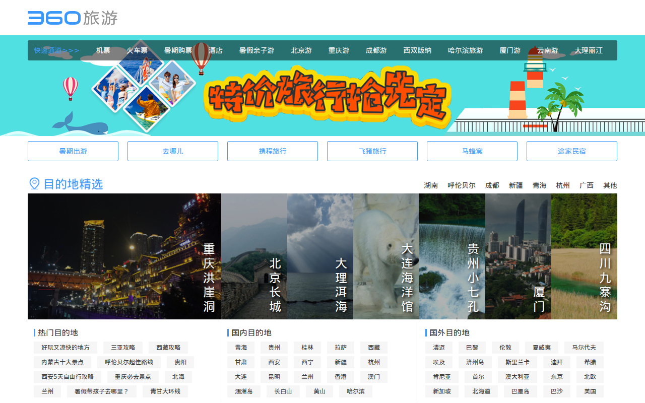This screenshot has height=403, width=645.
Task: Open the 三亚攻略 tag link
Action: [x=123, y=348]
